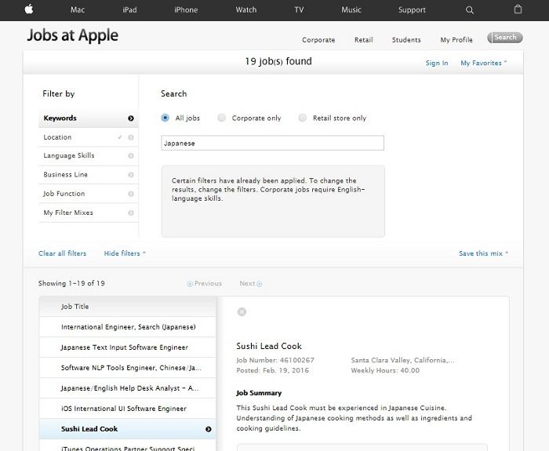Select iOS International UI Software Engineer job
Image resolution: width=549 pixels, height=451 pixels.
(127, 409)
